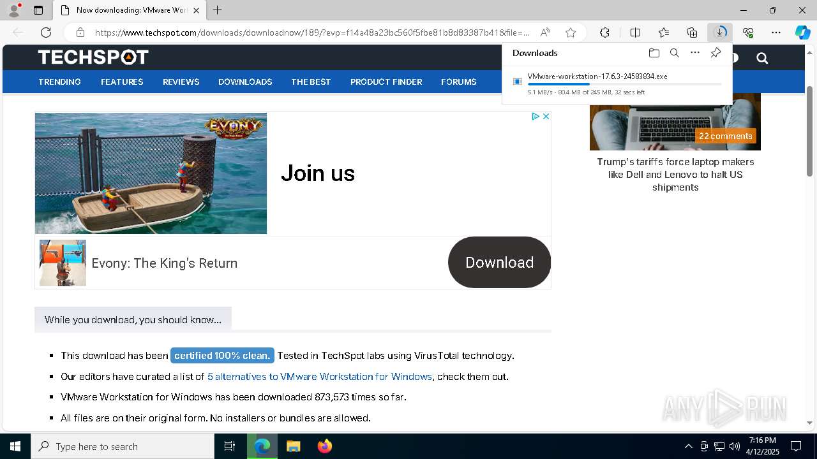The width and height of the screenshot is (817, 459).
Task: Click the laptop article thumbnail image
Action: click(x=675, y=122)
